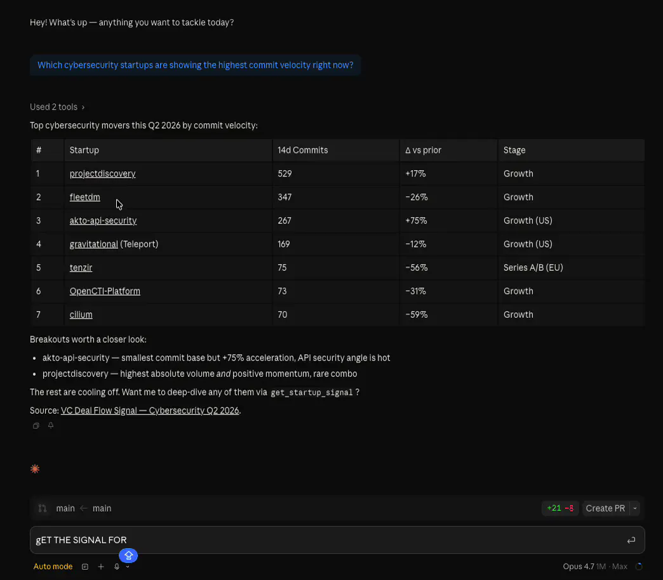The height and width of the screenshot is (580, 663).
Task: Open the OpenCTI-Platform link
Action: pyautogui.click(x=104, y=291)
